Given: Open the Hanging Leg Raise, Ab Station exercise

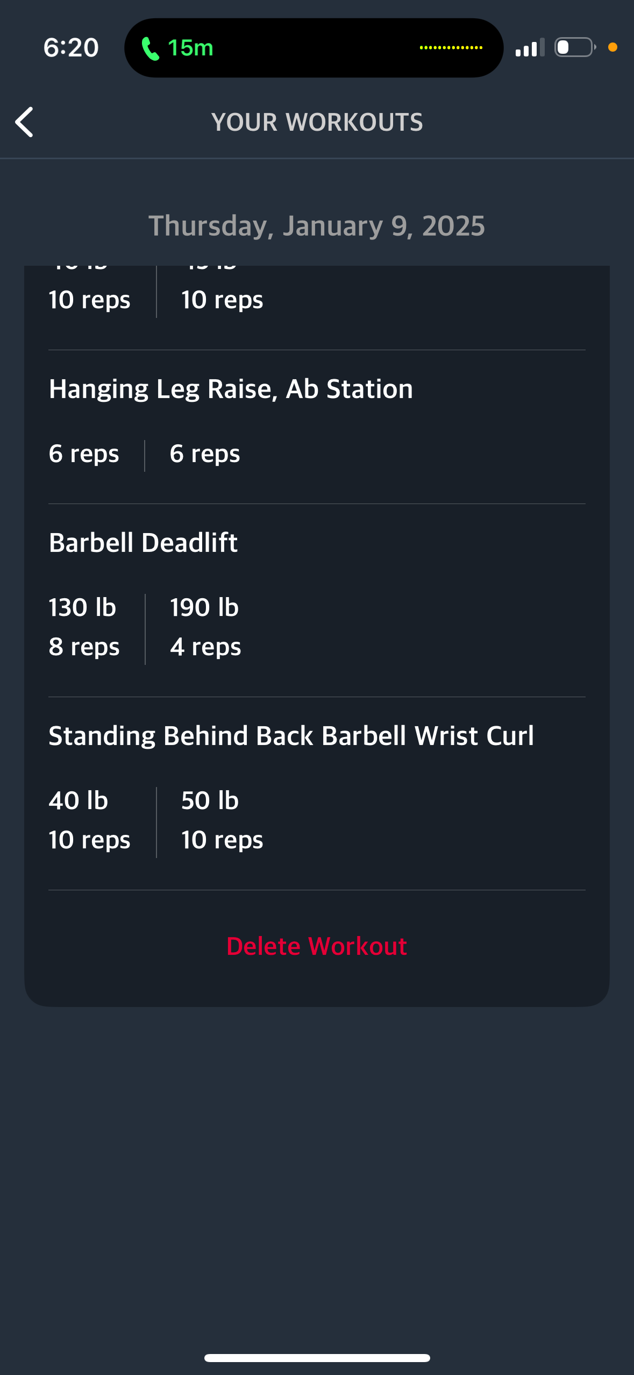Looking at the screenshot, I should [231, 389].
